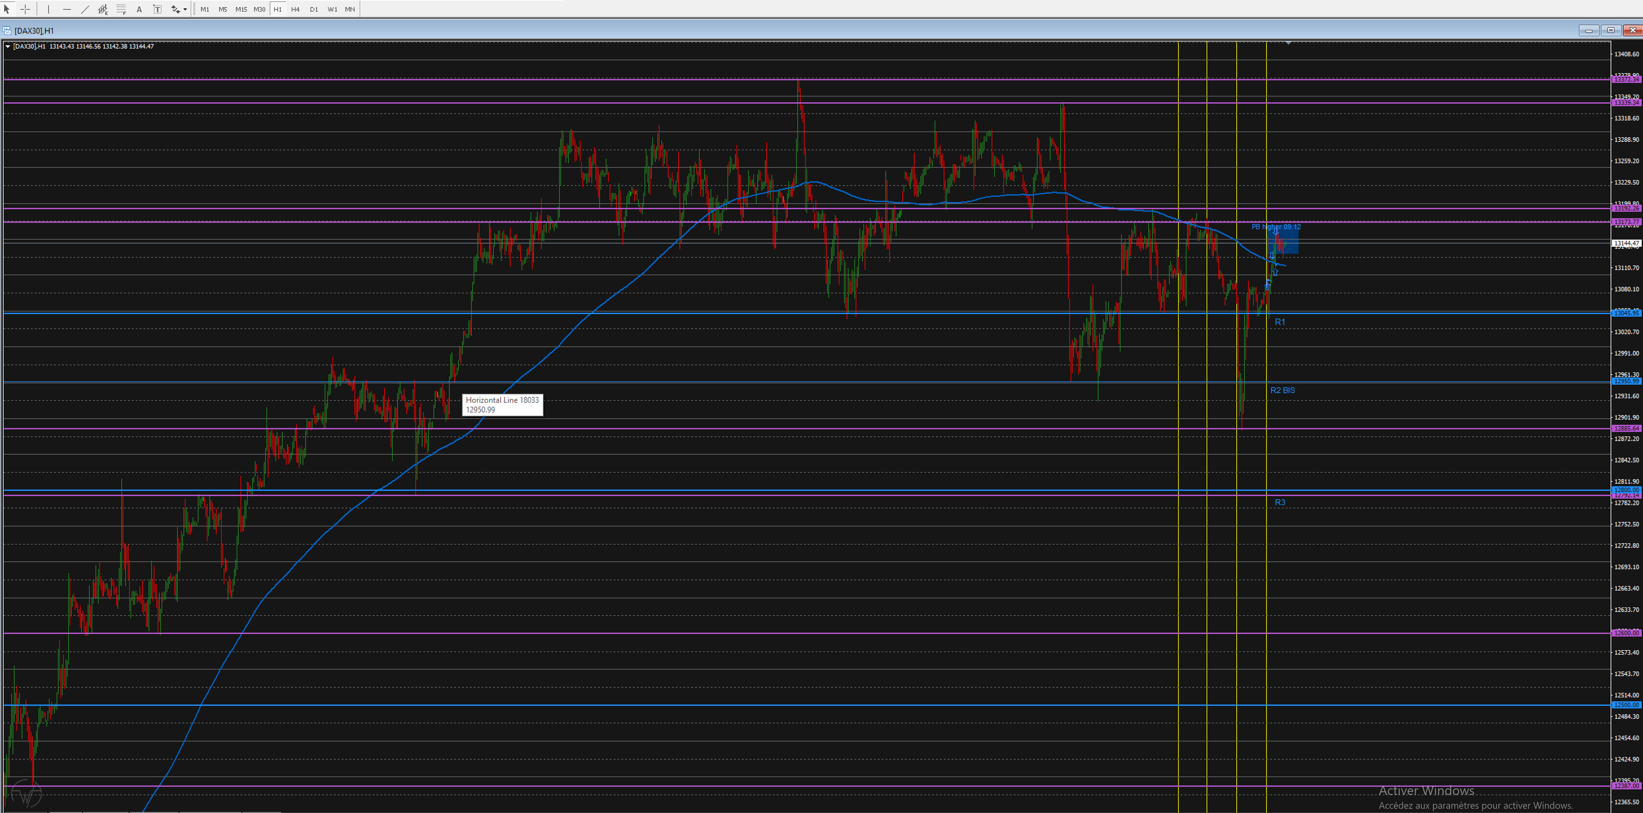
Task: Expand the chart symbol triangle menu
Action: (8, 47)
